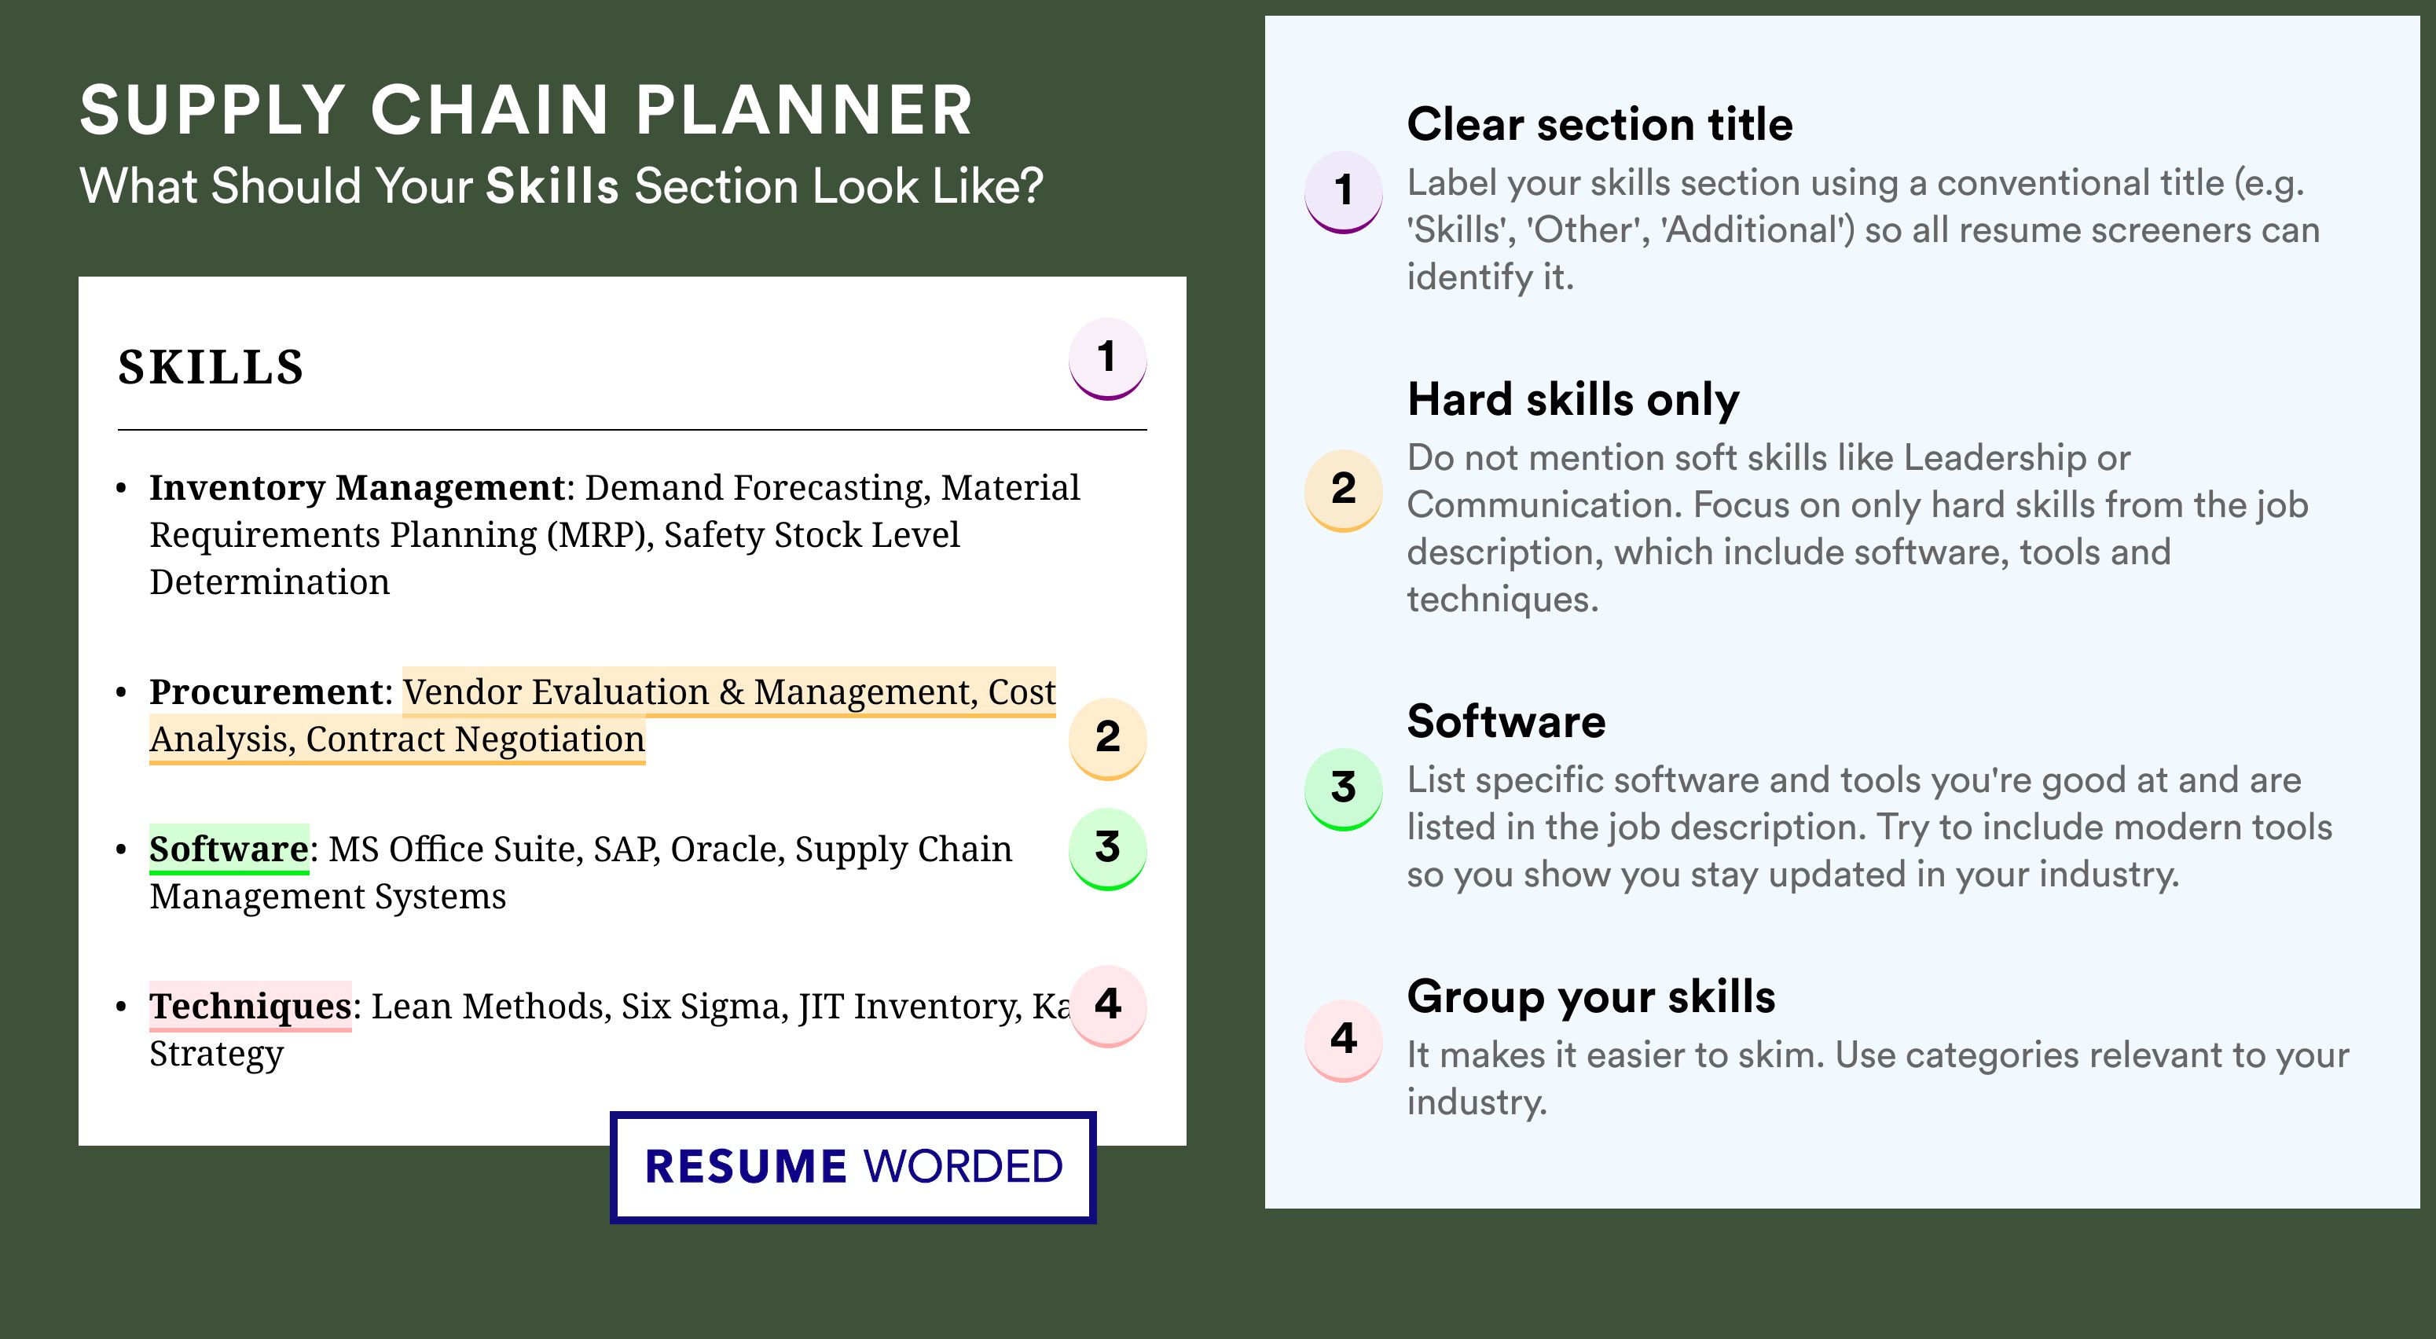Click the Resume Worded logo
The image size is (2436, 1339).
853,1167
